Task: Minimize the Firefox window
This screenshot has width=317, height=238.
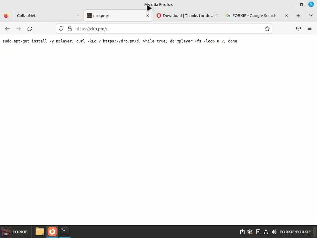Action: pyautogui.click(x=293, y=4)
